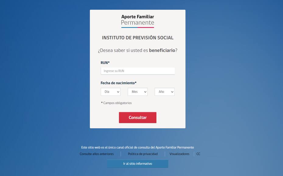The height and width of the screenshot is (176, 283).
Task: Click the CC link in the footer
Action: point(198,154)
